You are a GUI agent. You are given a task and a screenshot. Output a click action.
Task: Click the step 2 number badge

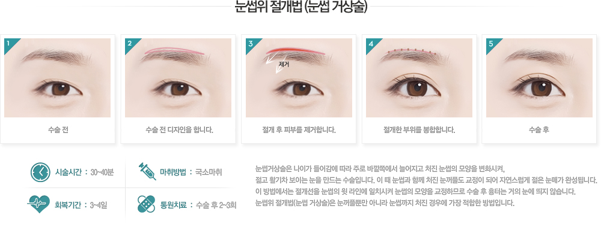129,43
